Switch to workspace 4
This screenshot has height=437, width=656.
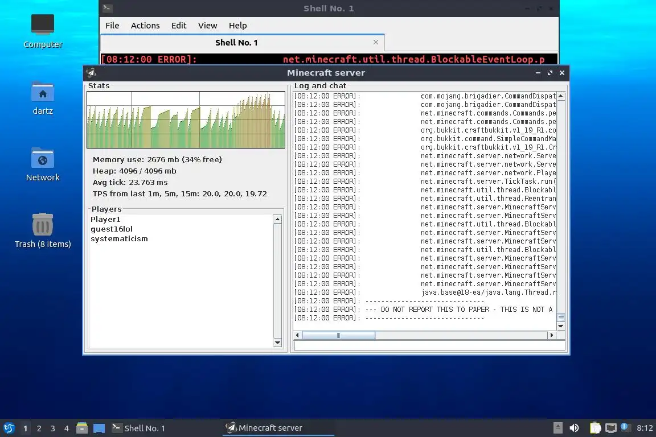click(x=67, y=428)
